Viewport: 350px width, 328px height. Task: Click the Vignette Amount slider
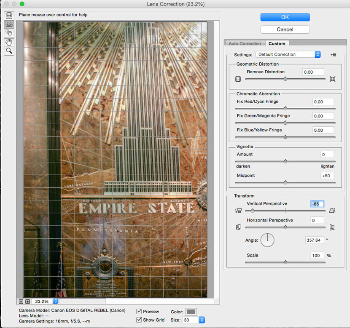(285, 161)
